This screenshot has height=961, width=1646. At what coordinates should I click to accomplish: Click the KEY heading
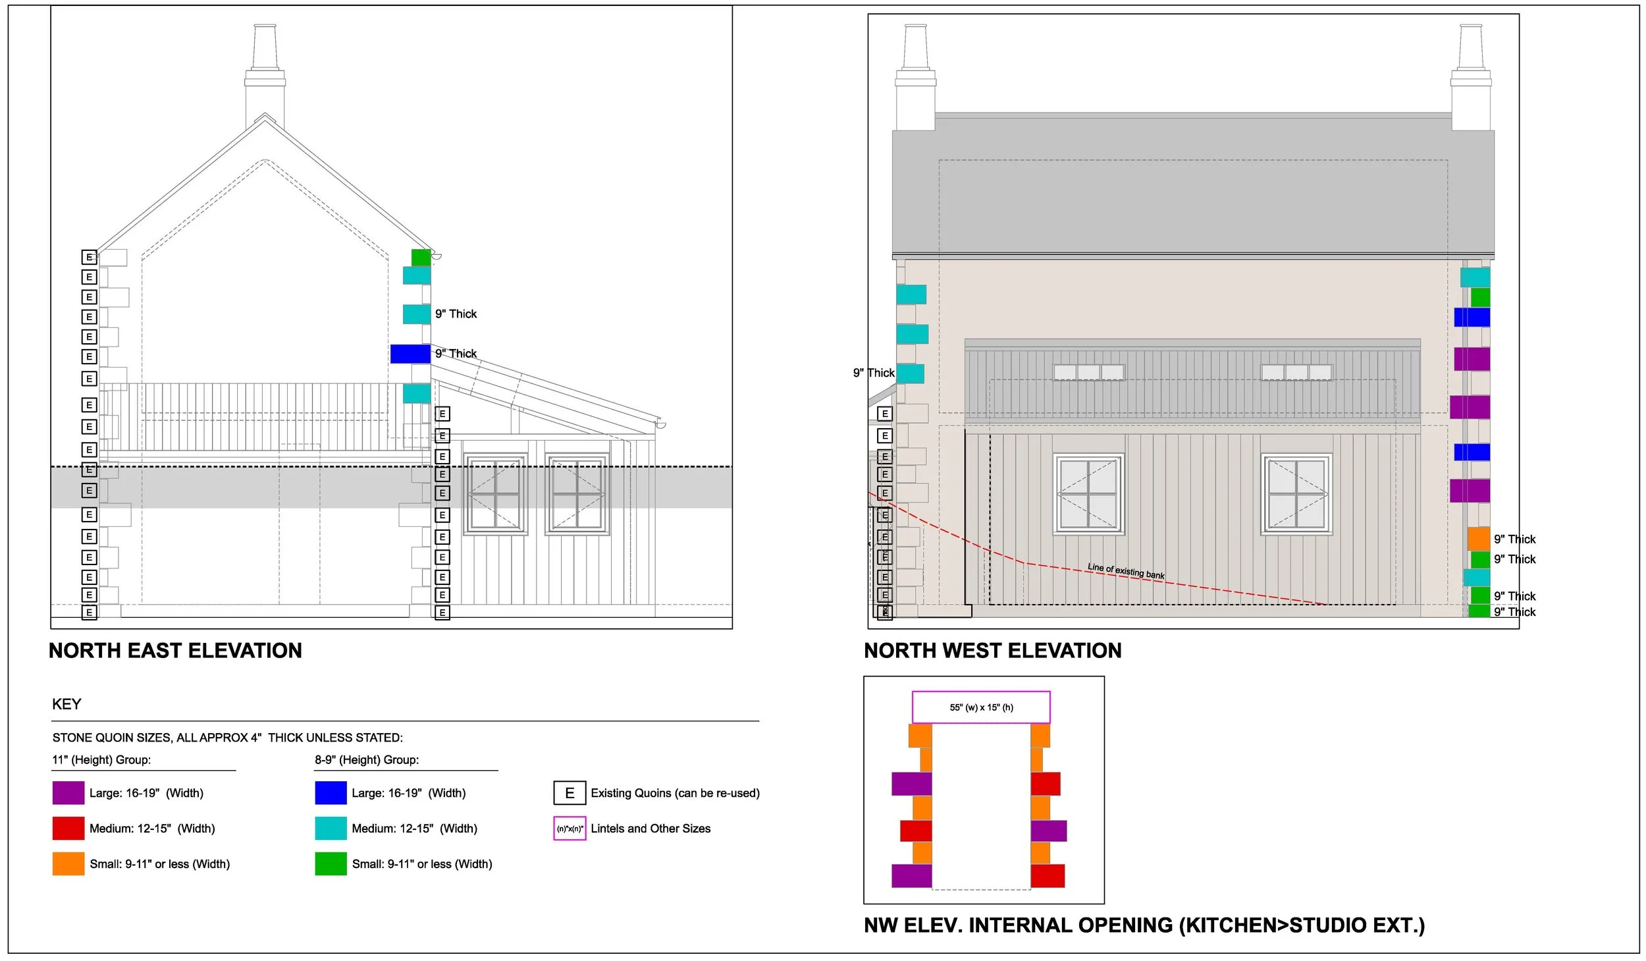(x=66, y=704)
